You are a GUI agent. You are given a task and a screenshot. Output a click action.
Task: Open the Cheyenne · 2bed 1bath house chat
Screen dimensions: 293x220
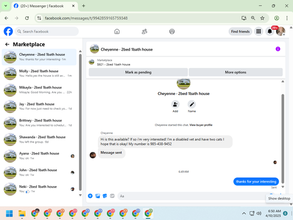click(x=39, y=57)
